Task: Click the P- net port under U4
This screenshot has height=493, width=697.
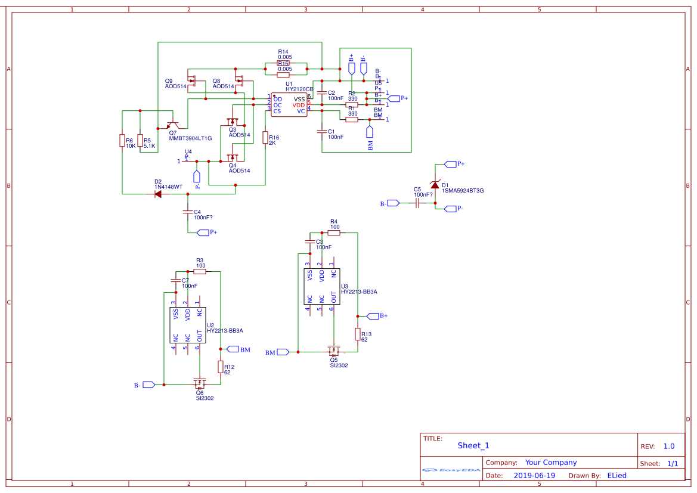Action: click(x=197, y=176)
